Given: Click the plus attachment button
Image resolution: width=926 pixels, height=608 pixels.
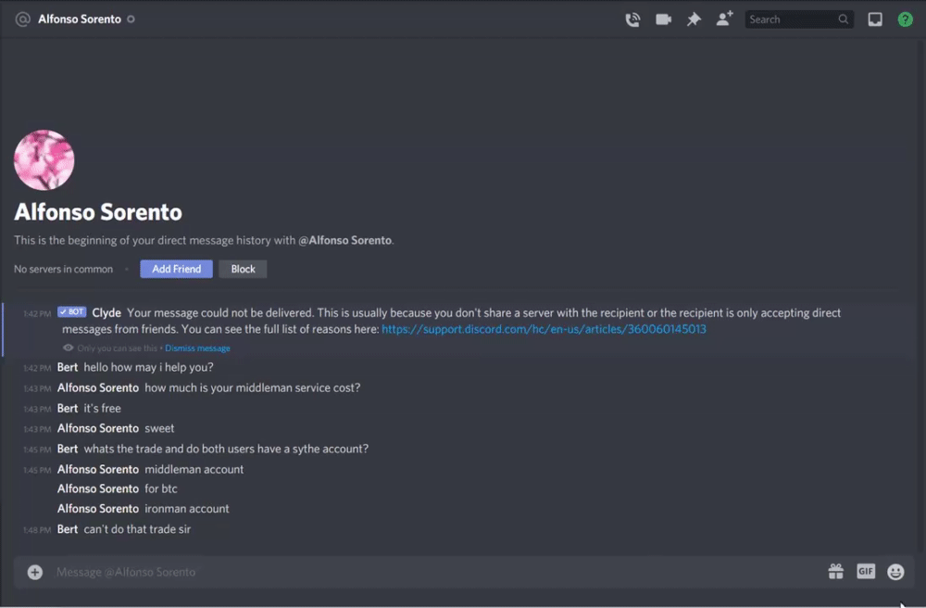Looking at the screenshot, I should pyautogui.click(x=35, y=572).
